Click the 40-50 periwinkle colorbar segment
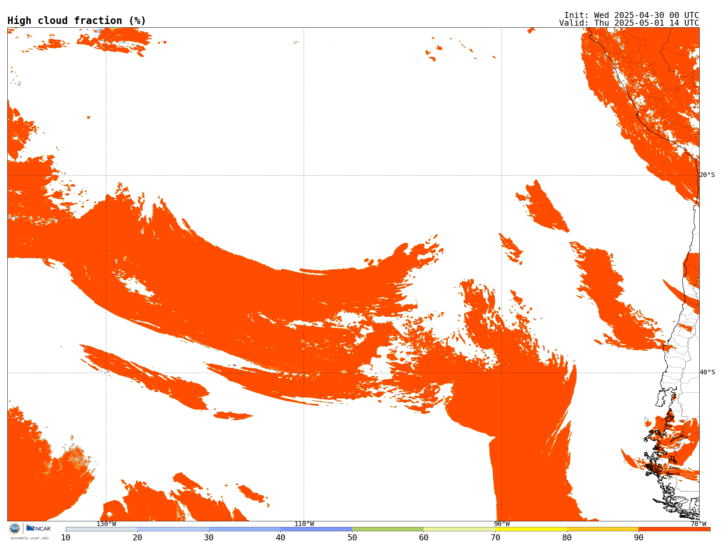Viewport: 721px width, 542px height. click(x=316, y=529)
